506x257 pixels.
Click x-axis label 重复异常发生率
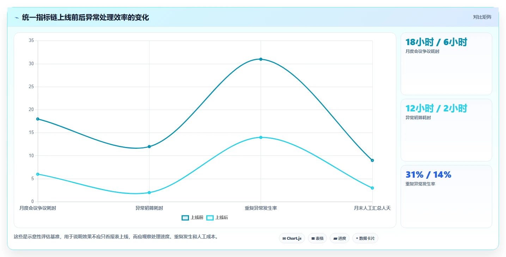click(x=261, y=208)
